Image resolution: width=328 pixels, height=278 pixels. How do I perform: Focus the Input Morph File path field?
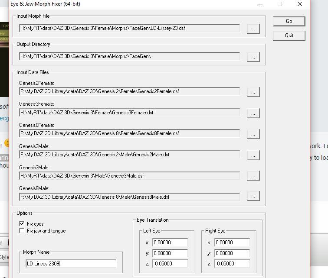[x=129, y=28]
